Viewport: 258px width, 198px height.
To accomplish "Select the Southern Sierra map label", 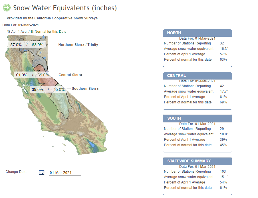I will (85, 89).
